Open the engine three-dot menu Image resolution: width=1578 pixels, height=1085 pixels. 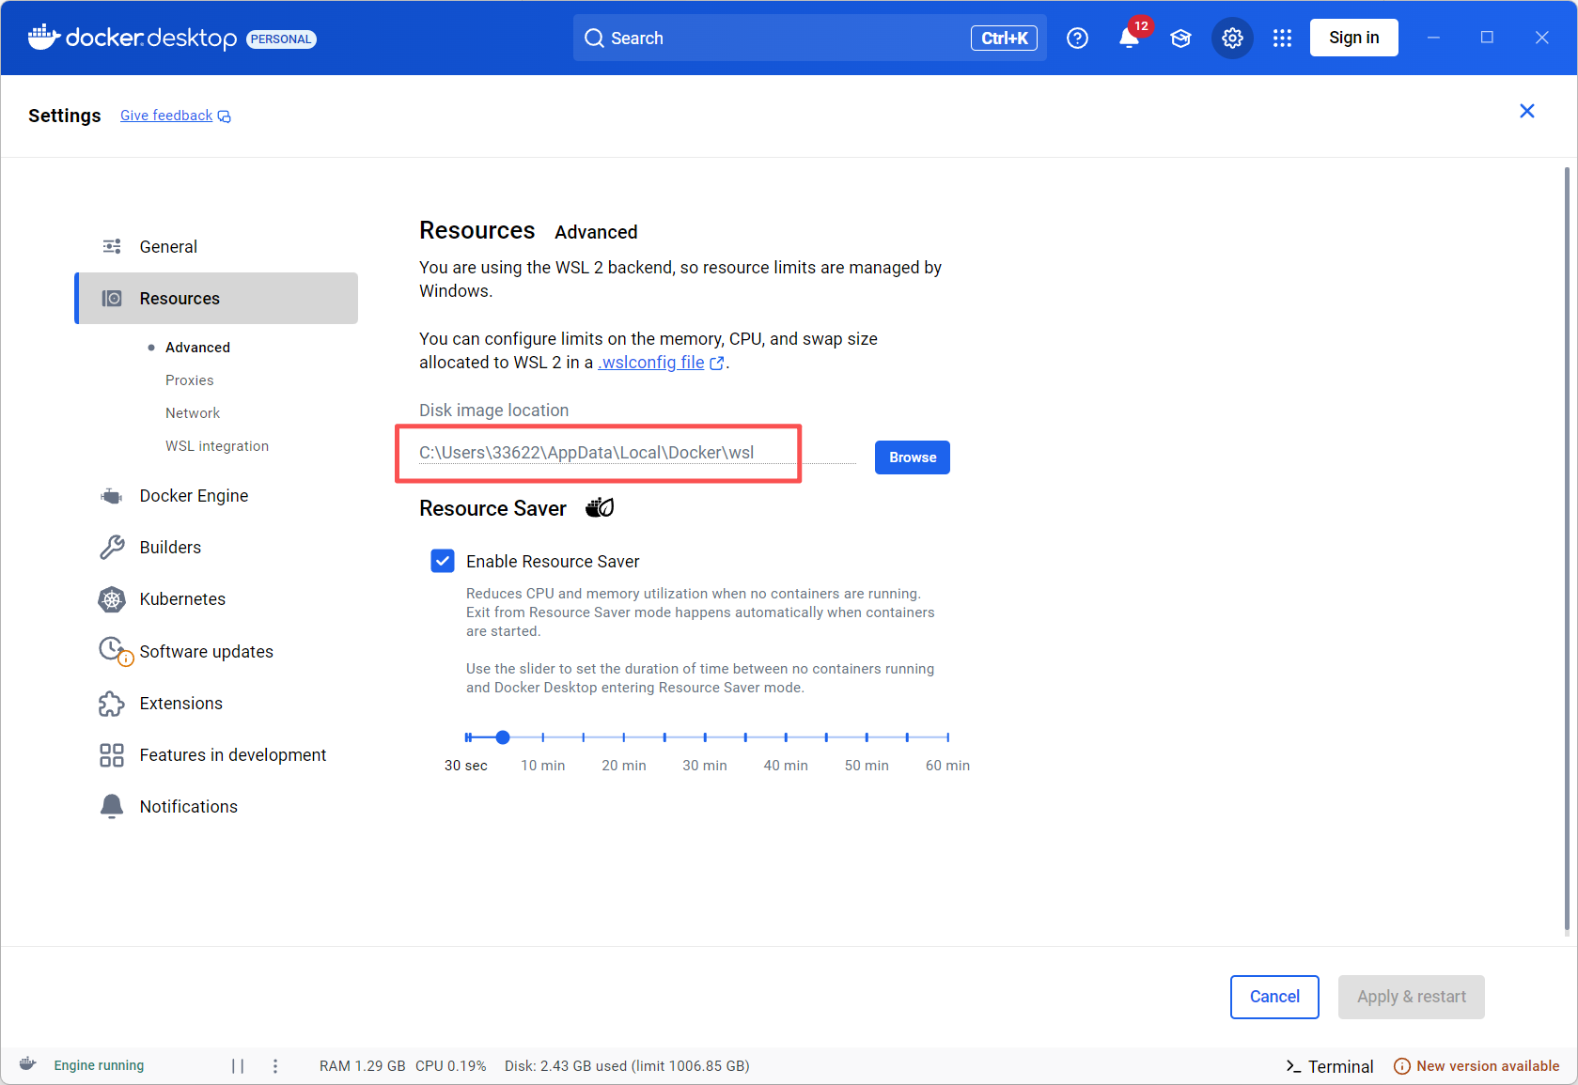275,1065
